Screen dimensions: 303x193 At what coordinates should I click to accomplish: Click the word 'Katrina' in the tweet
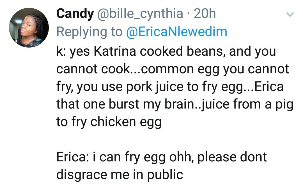[115, 51]
